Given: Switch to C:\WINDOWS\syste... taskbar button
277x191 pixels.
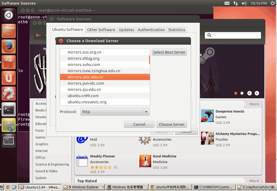Looking at the screenshot, I should 214,187.
